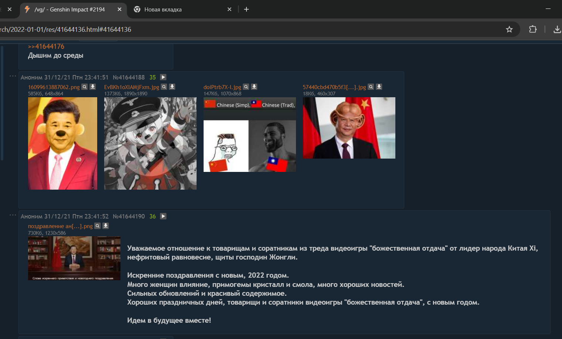Image resolution: width=562 pixels, height=339 pixels.
Task: Close the Genshin Impact #2194 tab
Action: click(119, 9)
